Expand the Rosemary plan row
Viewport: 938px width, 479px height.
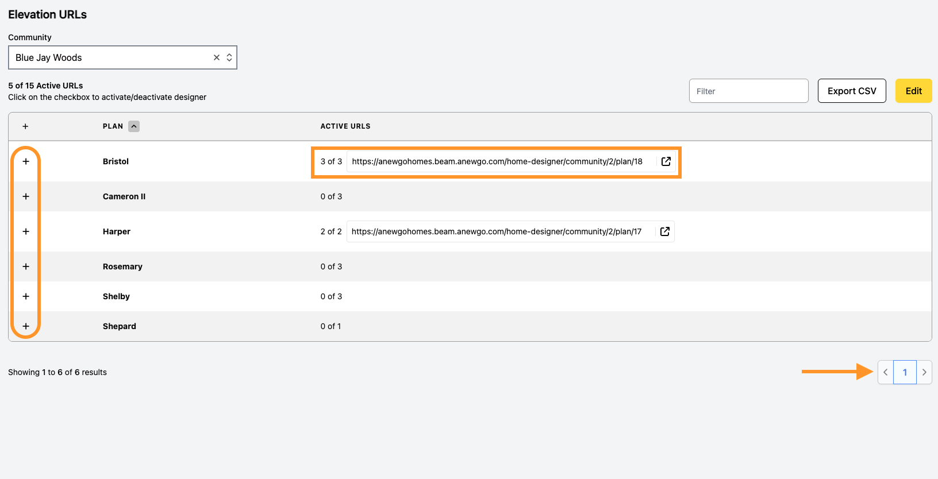(x=26, y=266)
